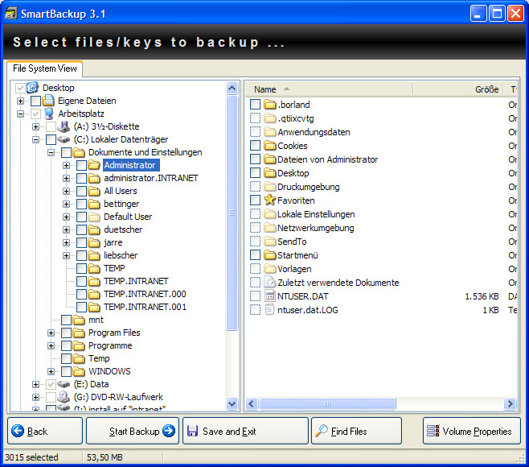This screenshot has width=529, height=467.
Task: Click the Dateien von Administrator folder icon
Action: (x=269, y=159)
